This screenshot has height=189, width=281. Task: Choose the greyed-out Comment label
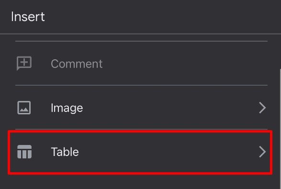point(77,64)
